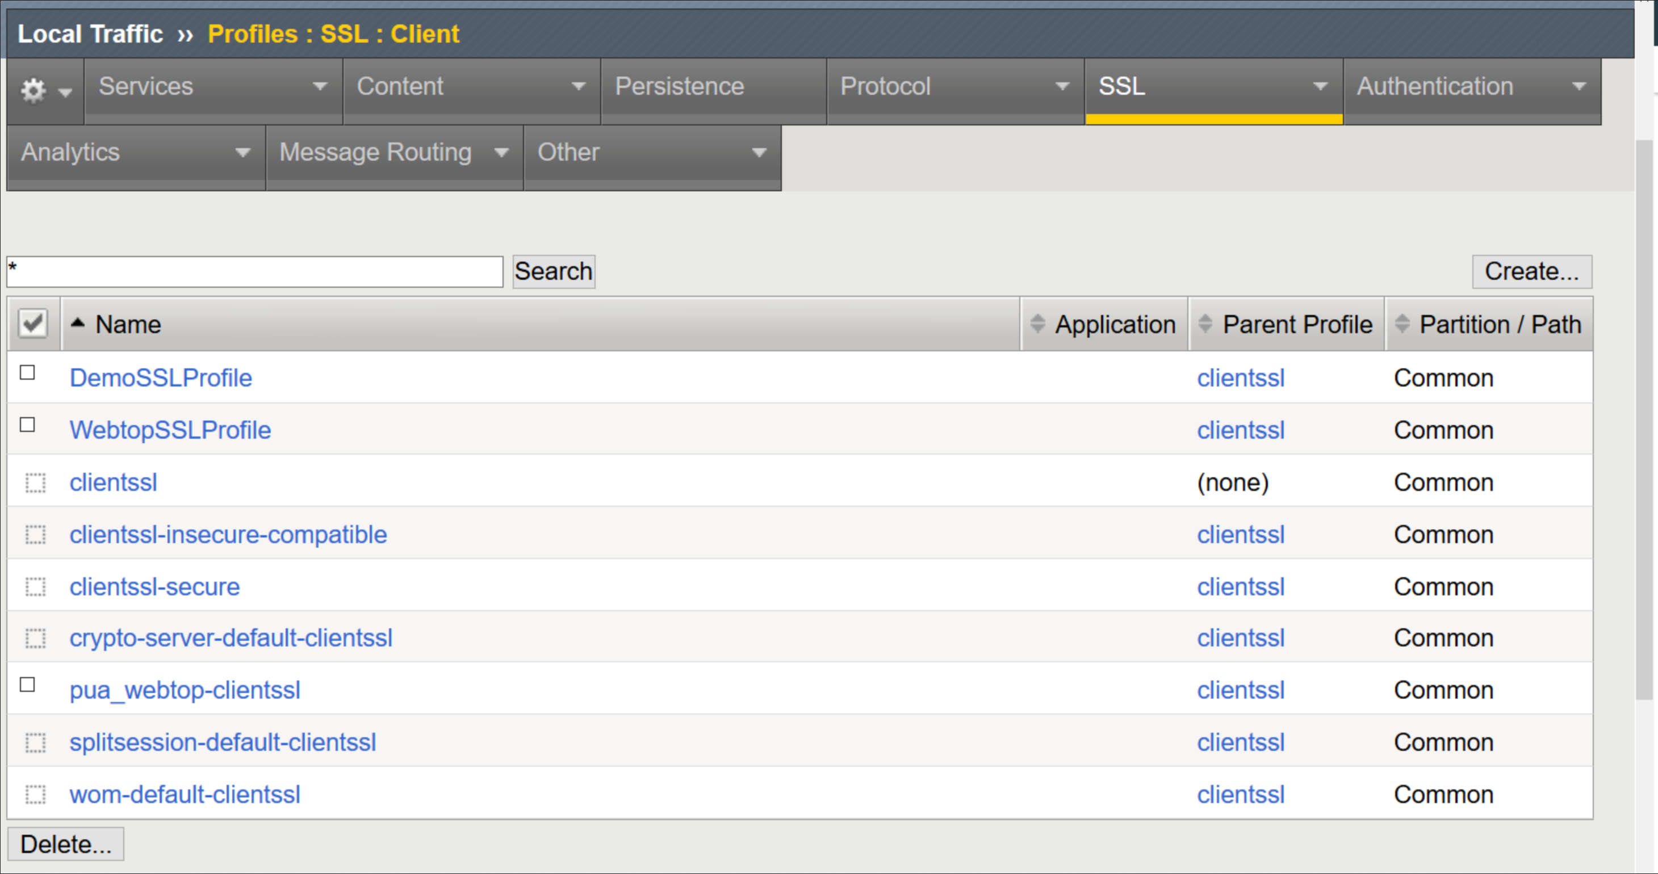Viewport: 1658px width, 874px height.
Task: Open the gear settings icon in navigation bar
Action: tap(32, 91)
